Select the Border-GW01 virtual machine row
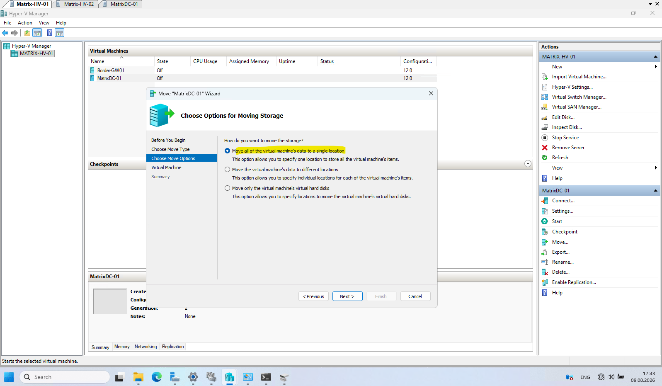Screen dimensions: 662x386 click(x=263, y=70)
